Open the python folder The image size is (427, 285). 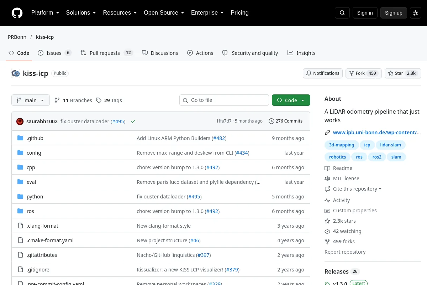point(35,197)
